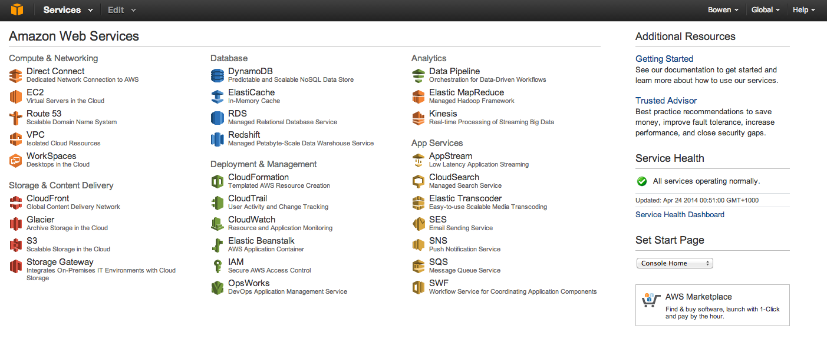Open the Services dropdown menu
827x342 pixels.
tap(68, 10)
